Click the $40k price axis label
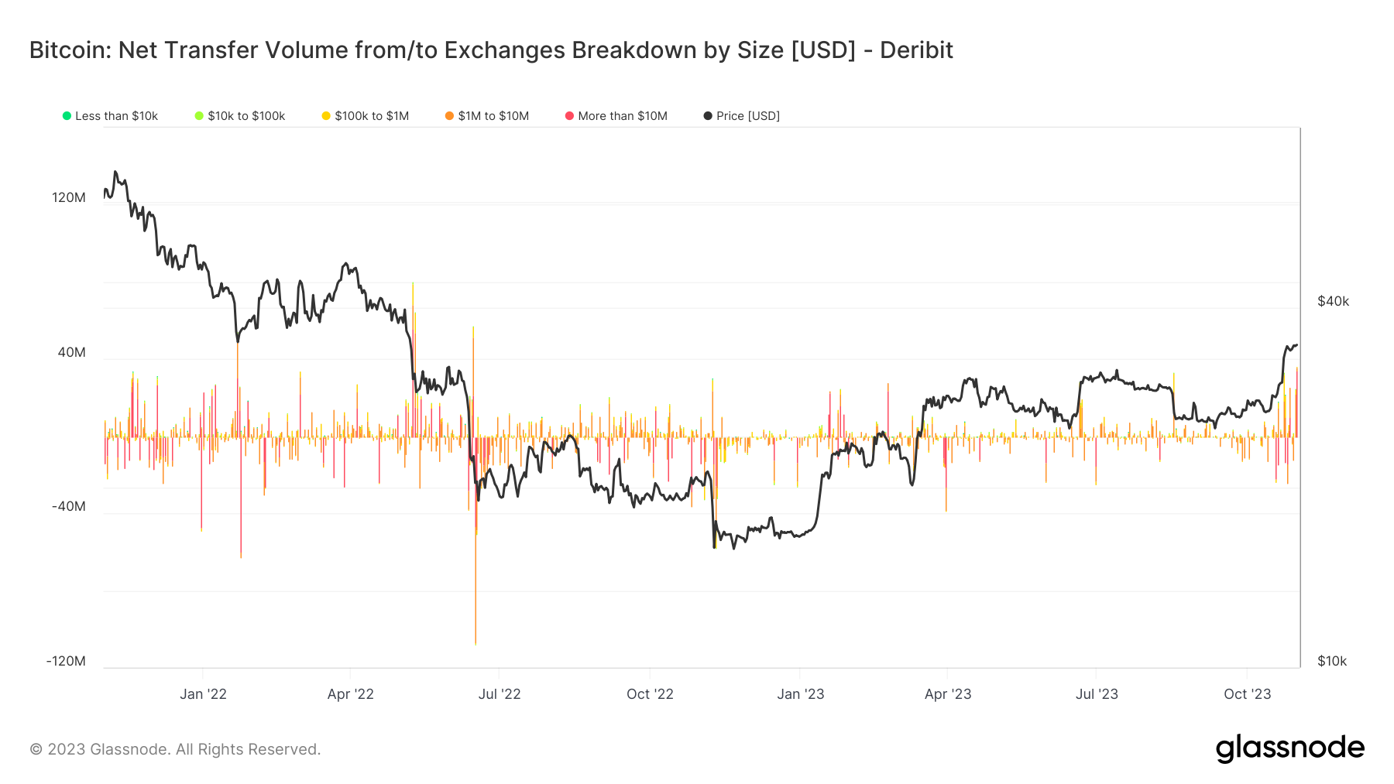 click(x=1333, y=301)
